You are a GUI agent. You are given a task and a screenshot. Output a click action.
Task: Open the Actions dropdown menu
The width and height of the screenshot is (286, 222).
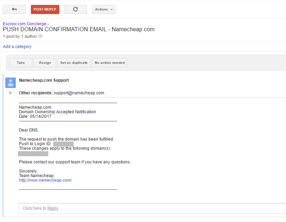[104, 9]
